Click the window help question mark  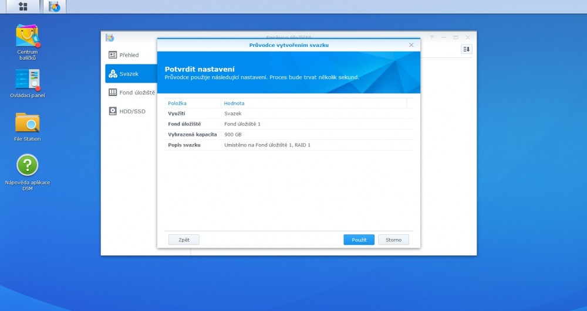(432, 37)
